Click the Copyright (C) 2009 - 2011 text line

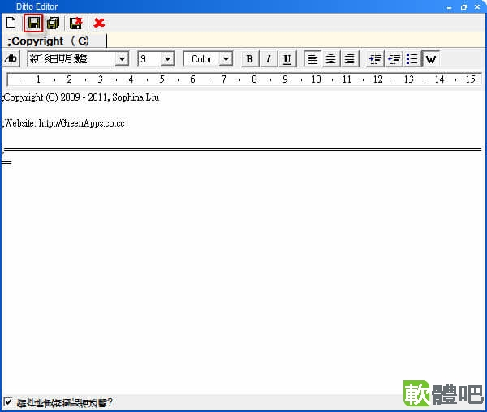tap(80, 97)
